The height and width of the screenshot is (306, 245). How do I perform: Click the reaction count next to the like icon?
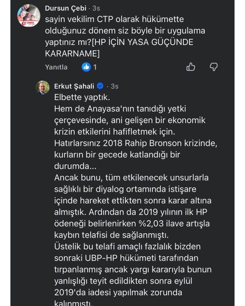(x=95, y=67)
